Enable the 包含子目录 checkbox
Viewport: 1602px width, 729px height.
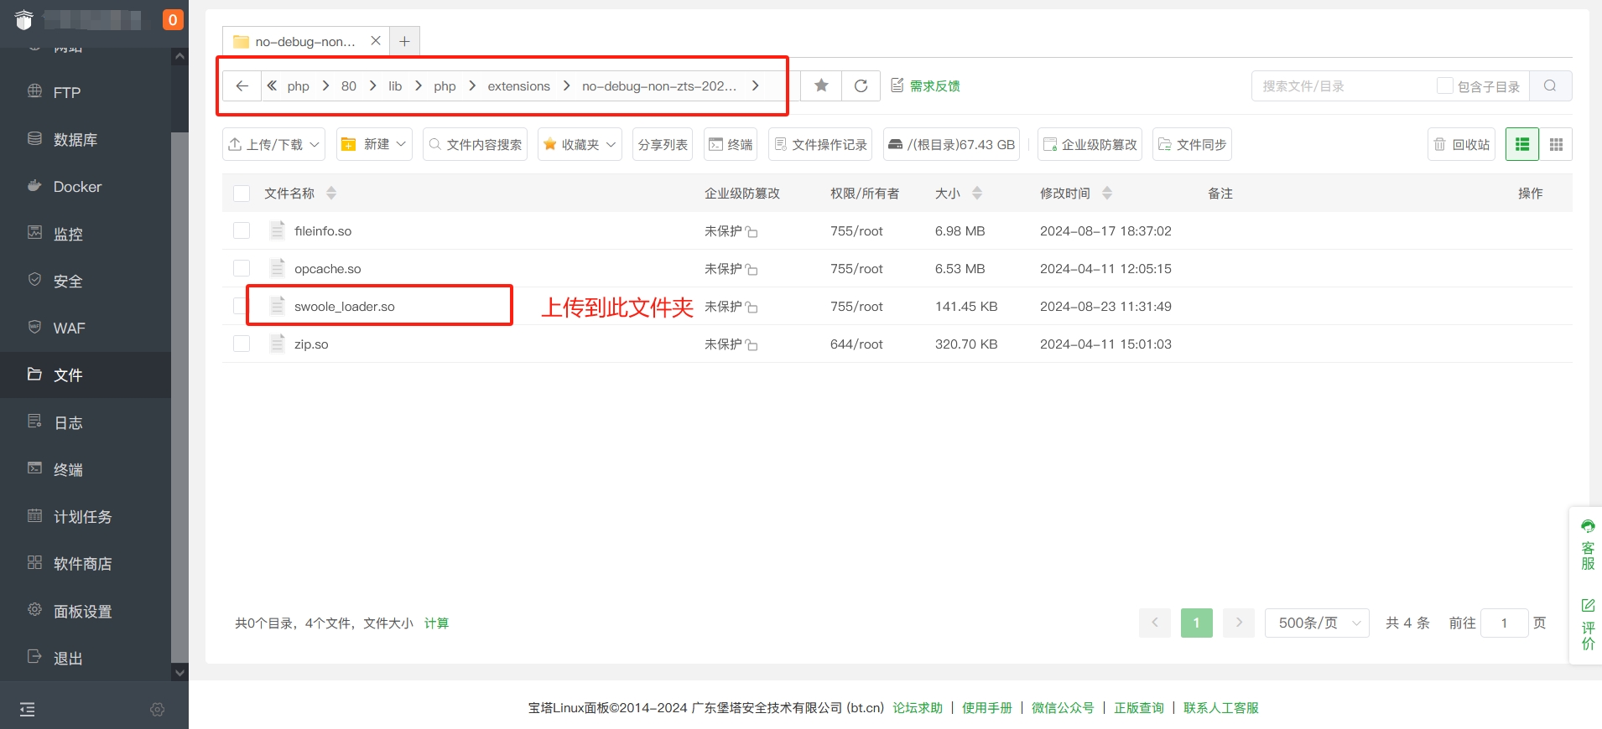pos(1444,85)
